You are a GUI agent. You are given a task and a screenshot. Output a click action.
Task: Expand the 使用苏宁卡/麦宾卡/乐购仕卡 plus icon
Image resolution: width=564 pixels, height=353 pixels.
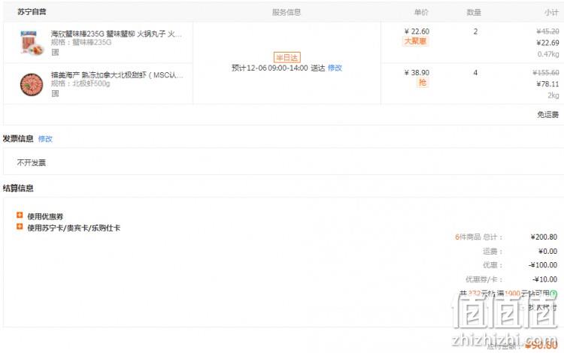20,227
